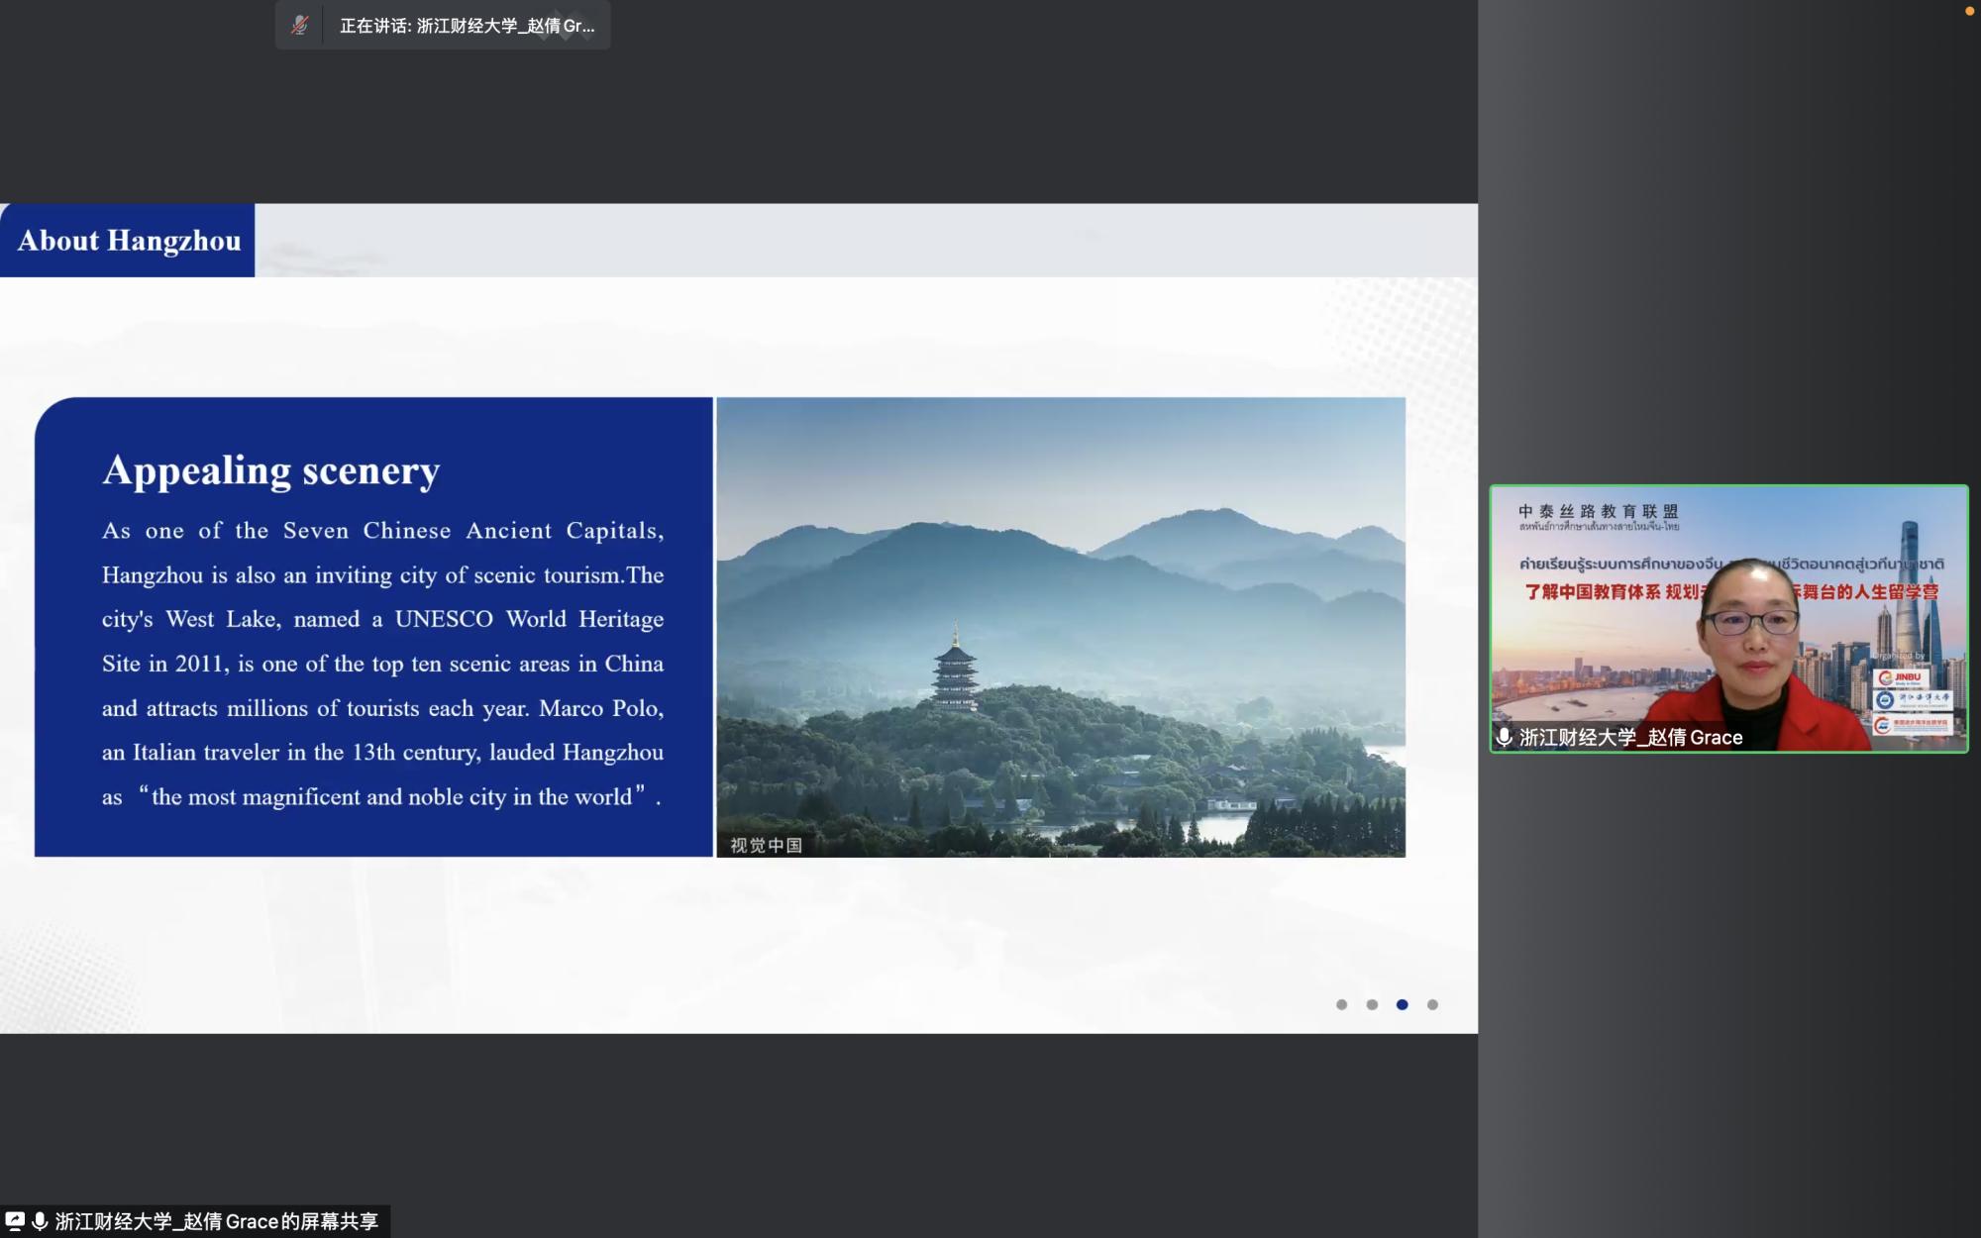Click the orange recording indicator dot
Screen dimensions: 1981x1238
pyautogui.click(x=1969, y=11)
